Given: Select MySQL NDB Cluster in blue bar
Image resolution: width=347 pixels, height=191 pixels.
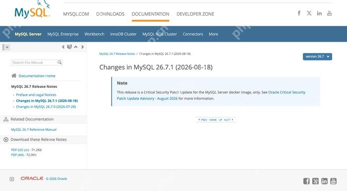Looking at the screenshot, I should point(160,34).
